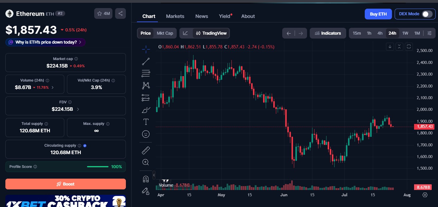Viewport: 438px width, 207px height.
Task: Set the interval to 24h
Action: point(392,33)
